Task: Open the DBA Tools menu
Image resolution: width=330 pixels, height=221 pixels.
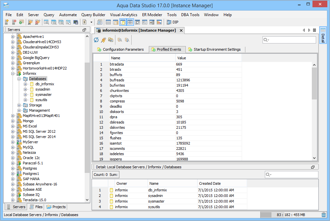Action: click(190, 15)
